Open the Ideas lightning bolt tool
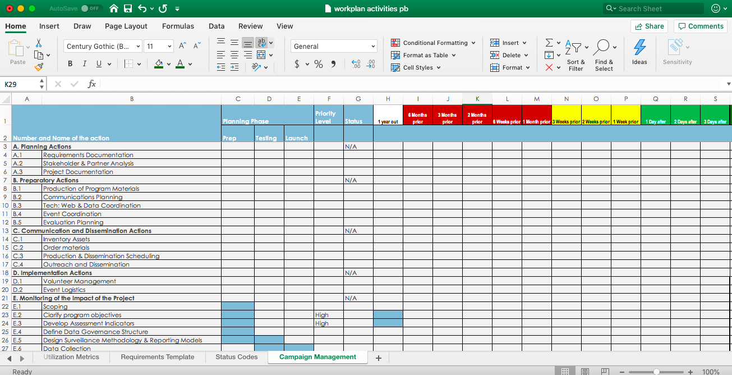732x375 pixels. 639,52
